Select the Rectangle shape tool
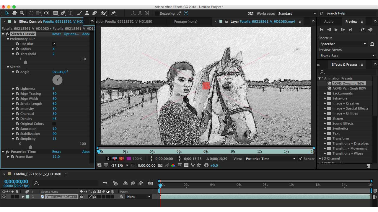 55,13
